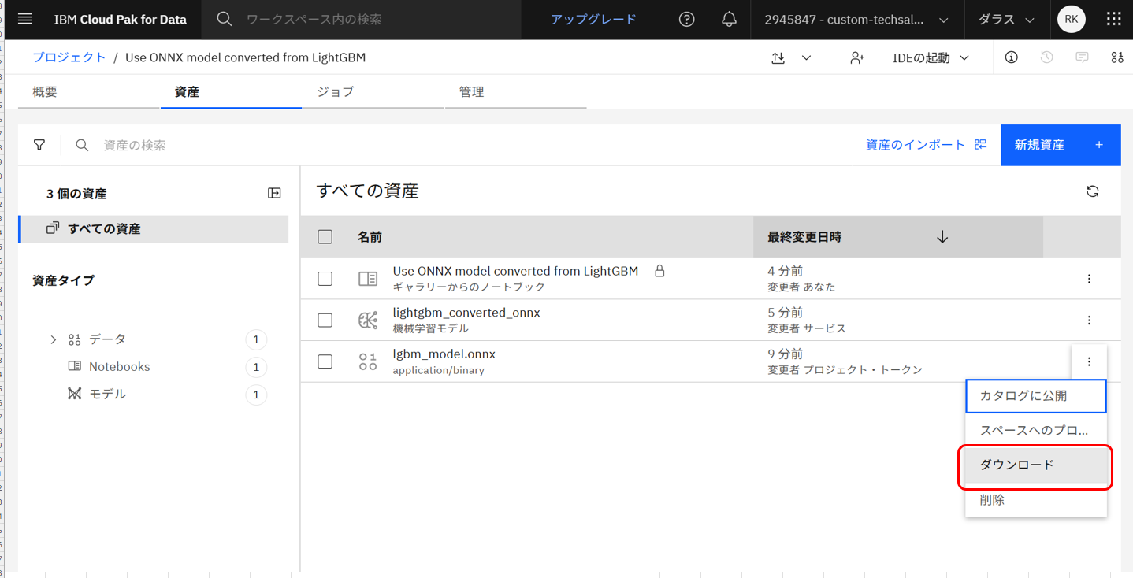Collapse the asset type side panel
The width and height of the screenshot is (1133, 578).
tap(274, 192)
